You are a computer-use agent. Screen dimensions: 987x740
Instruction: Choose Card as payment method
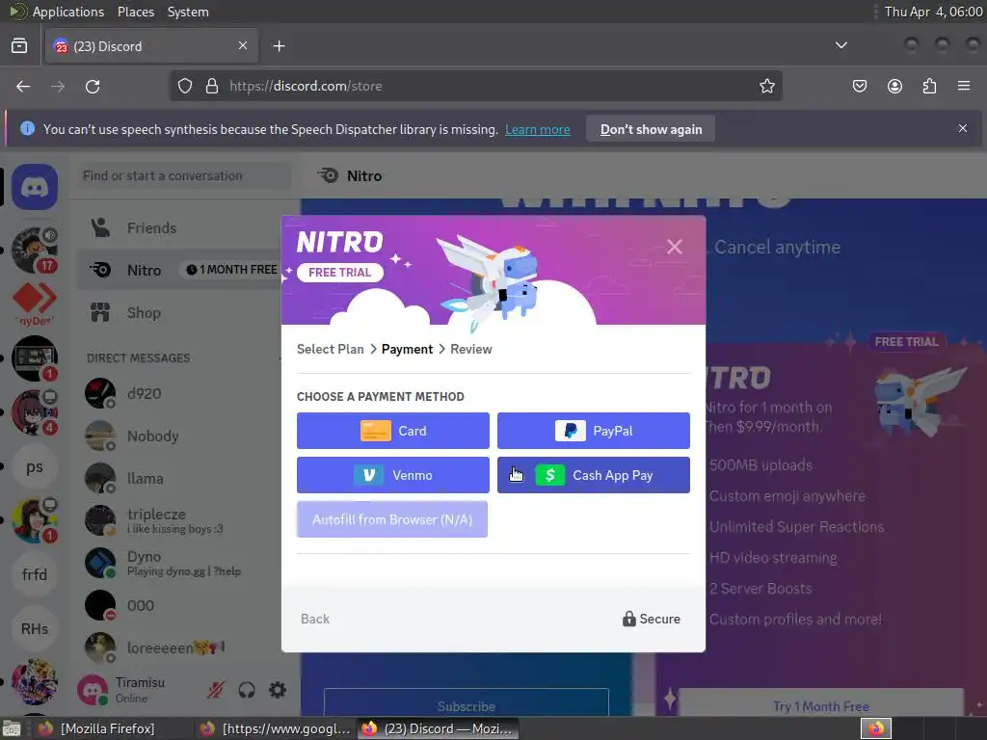pos(393,431)
